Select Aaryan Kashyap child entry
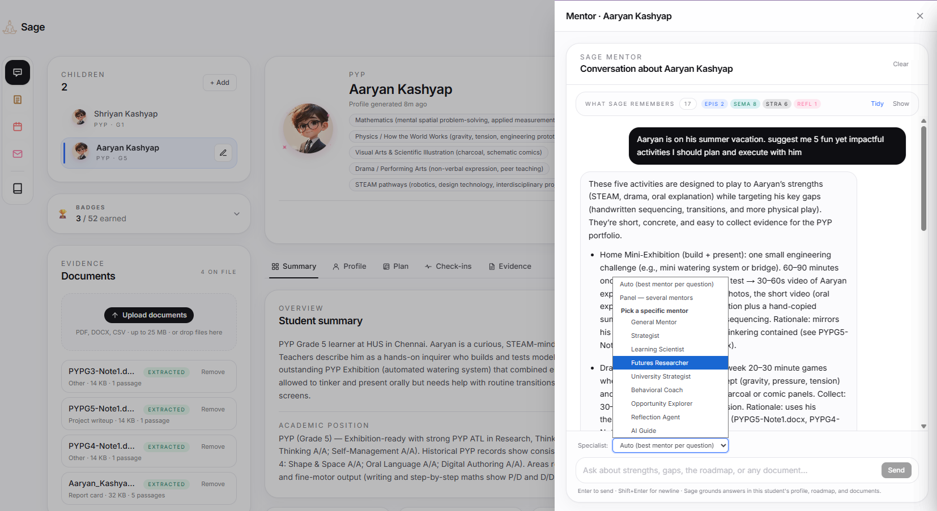 coord(149,153)
